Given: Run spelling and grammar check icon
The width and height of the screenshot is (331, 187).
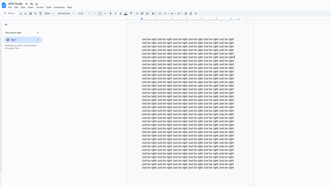Looking at the screenshot, I should [x=36, y=14].
